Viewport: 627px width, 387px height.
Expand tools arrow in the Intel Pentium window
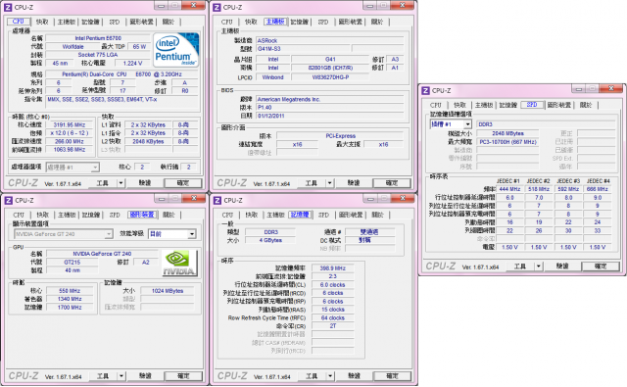pos(121,183)
